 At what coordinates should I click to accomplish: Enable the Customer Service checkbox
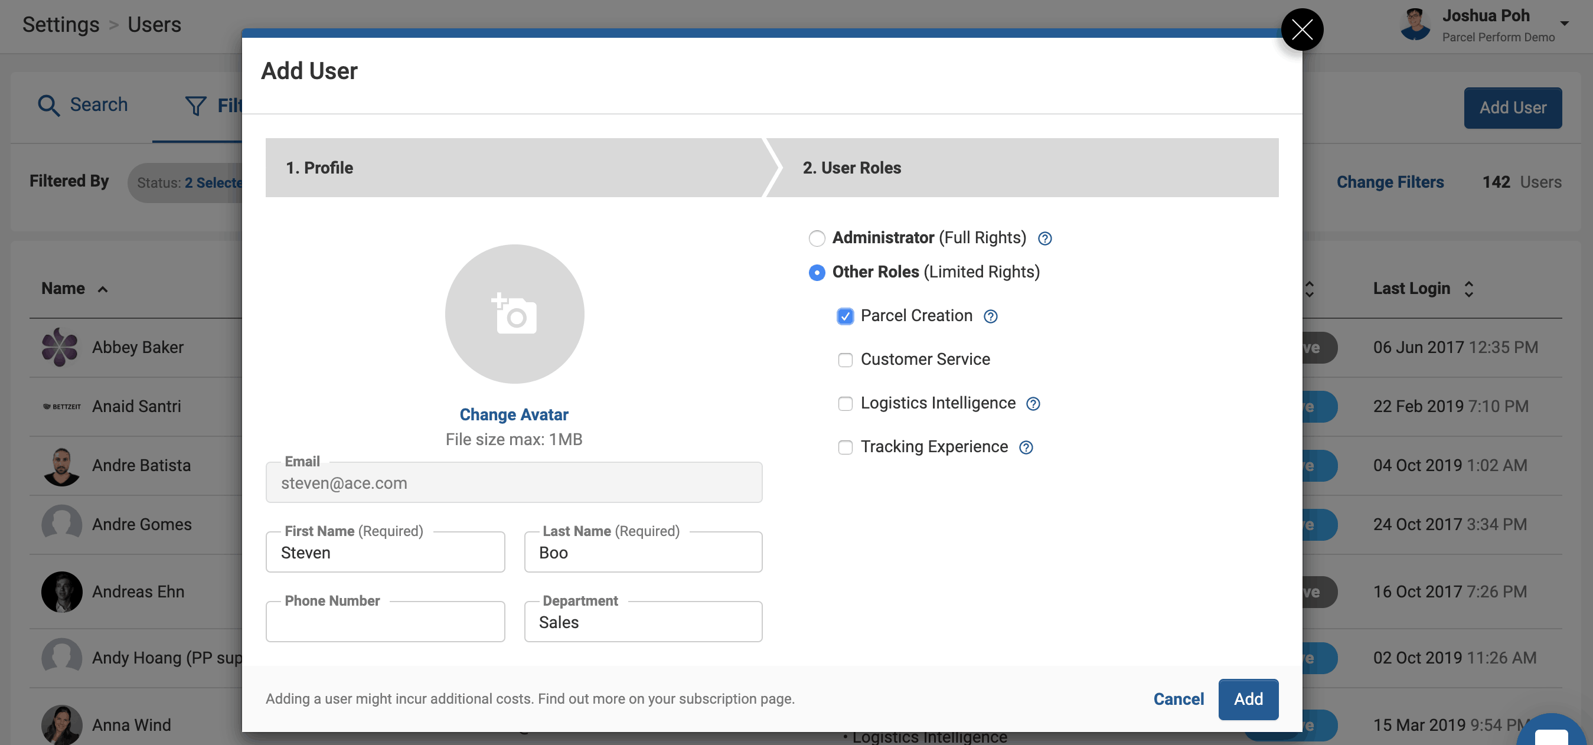click(845, 360)
